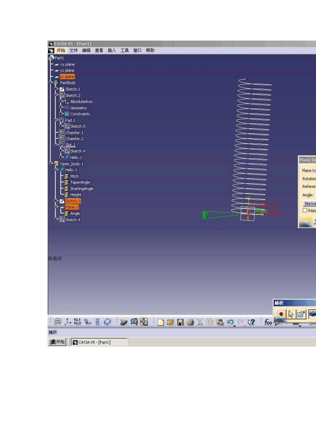Expand the Sketch.1 tree node

pyautogui.click(x=56, y=89)
